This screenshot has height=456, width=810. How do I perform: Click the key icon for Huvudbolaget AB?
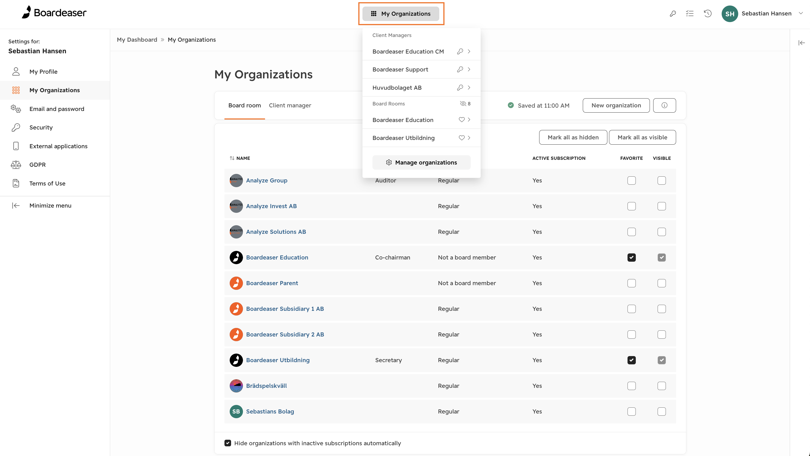click(x=460, y=88)
